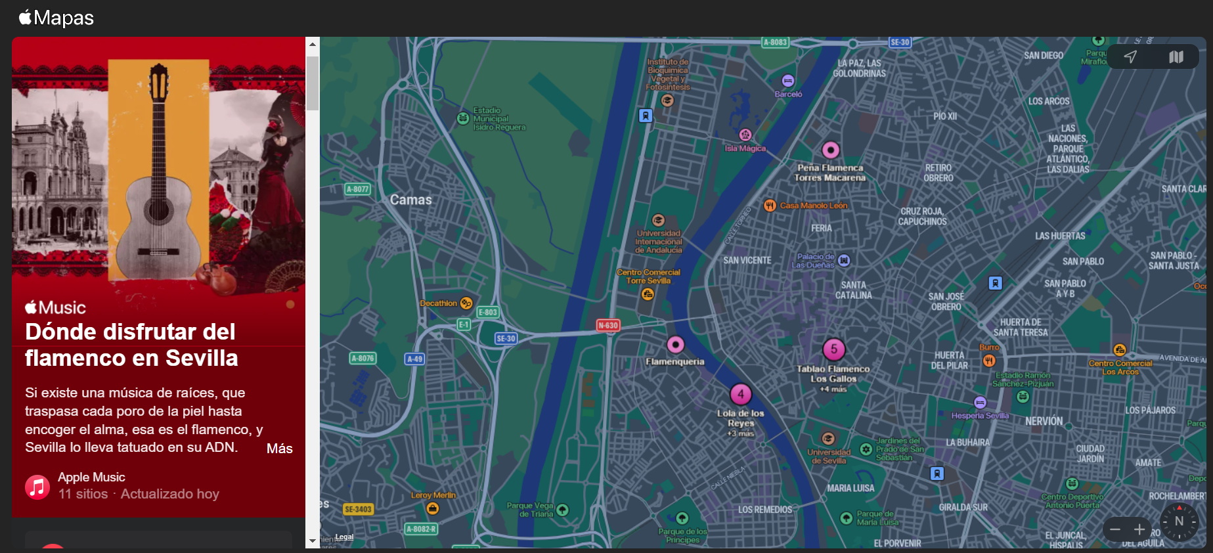
Task: Click the Universidad Internacional de Andalucía marker
Action: tap(658, 220)
